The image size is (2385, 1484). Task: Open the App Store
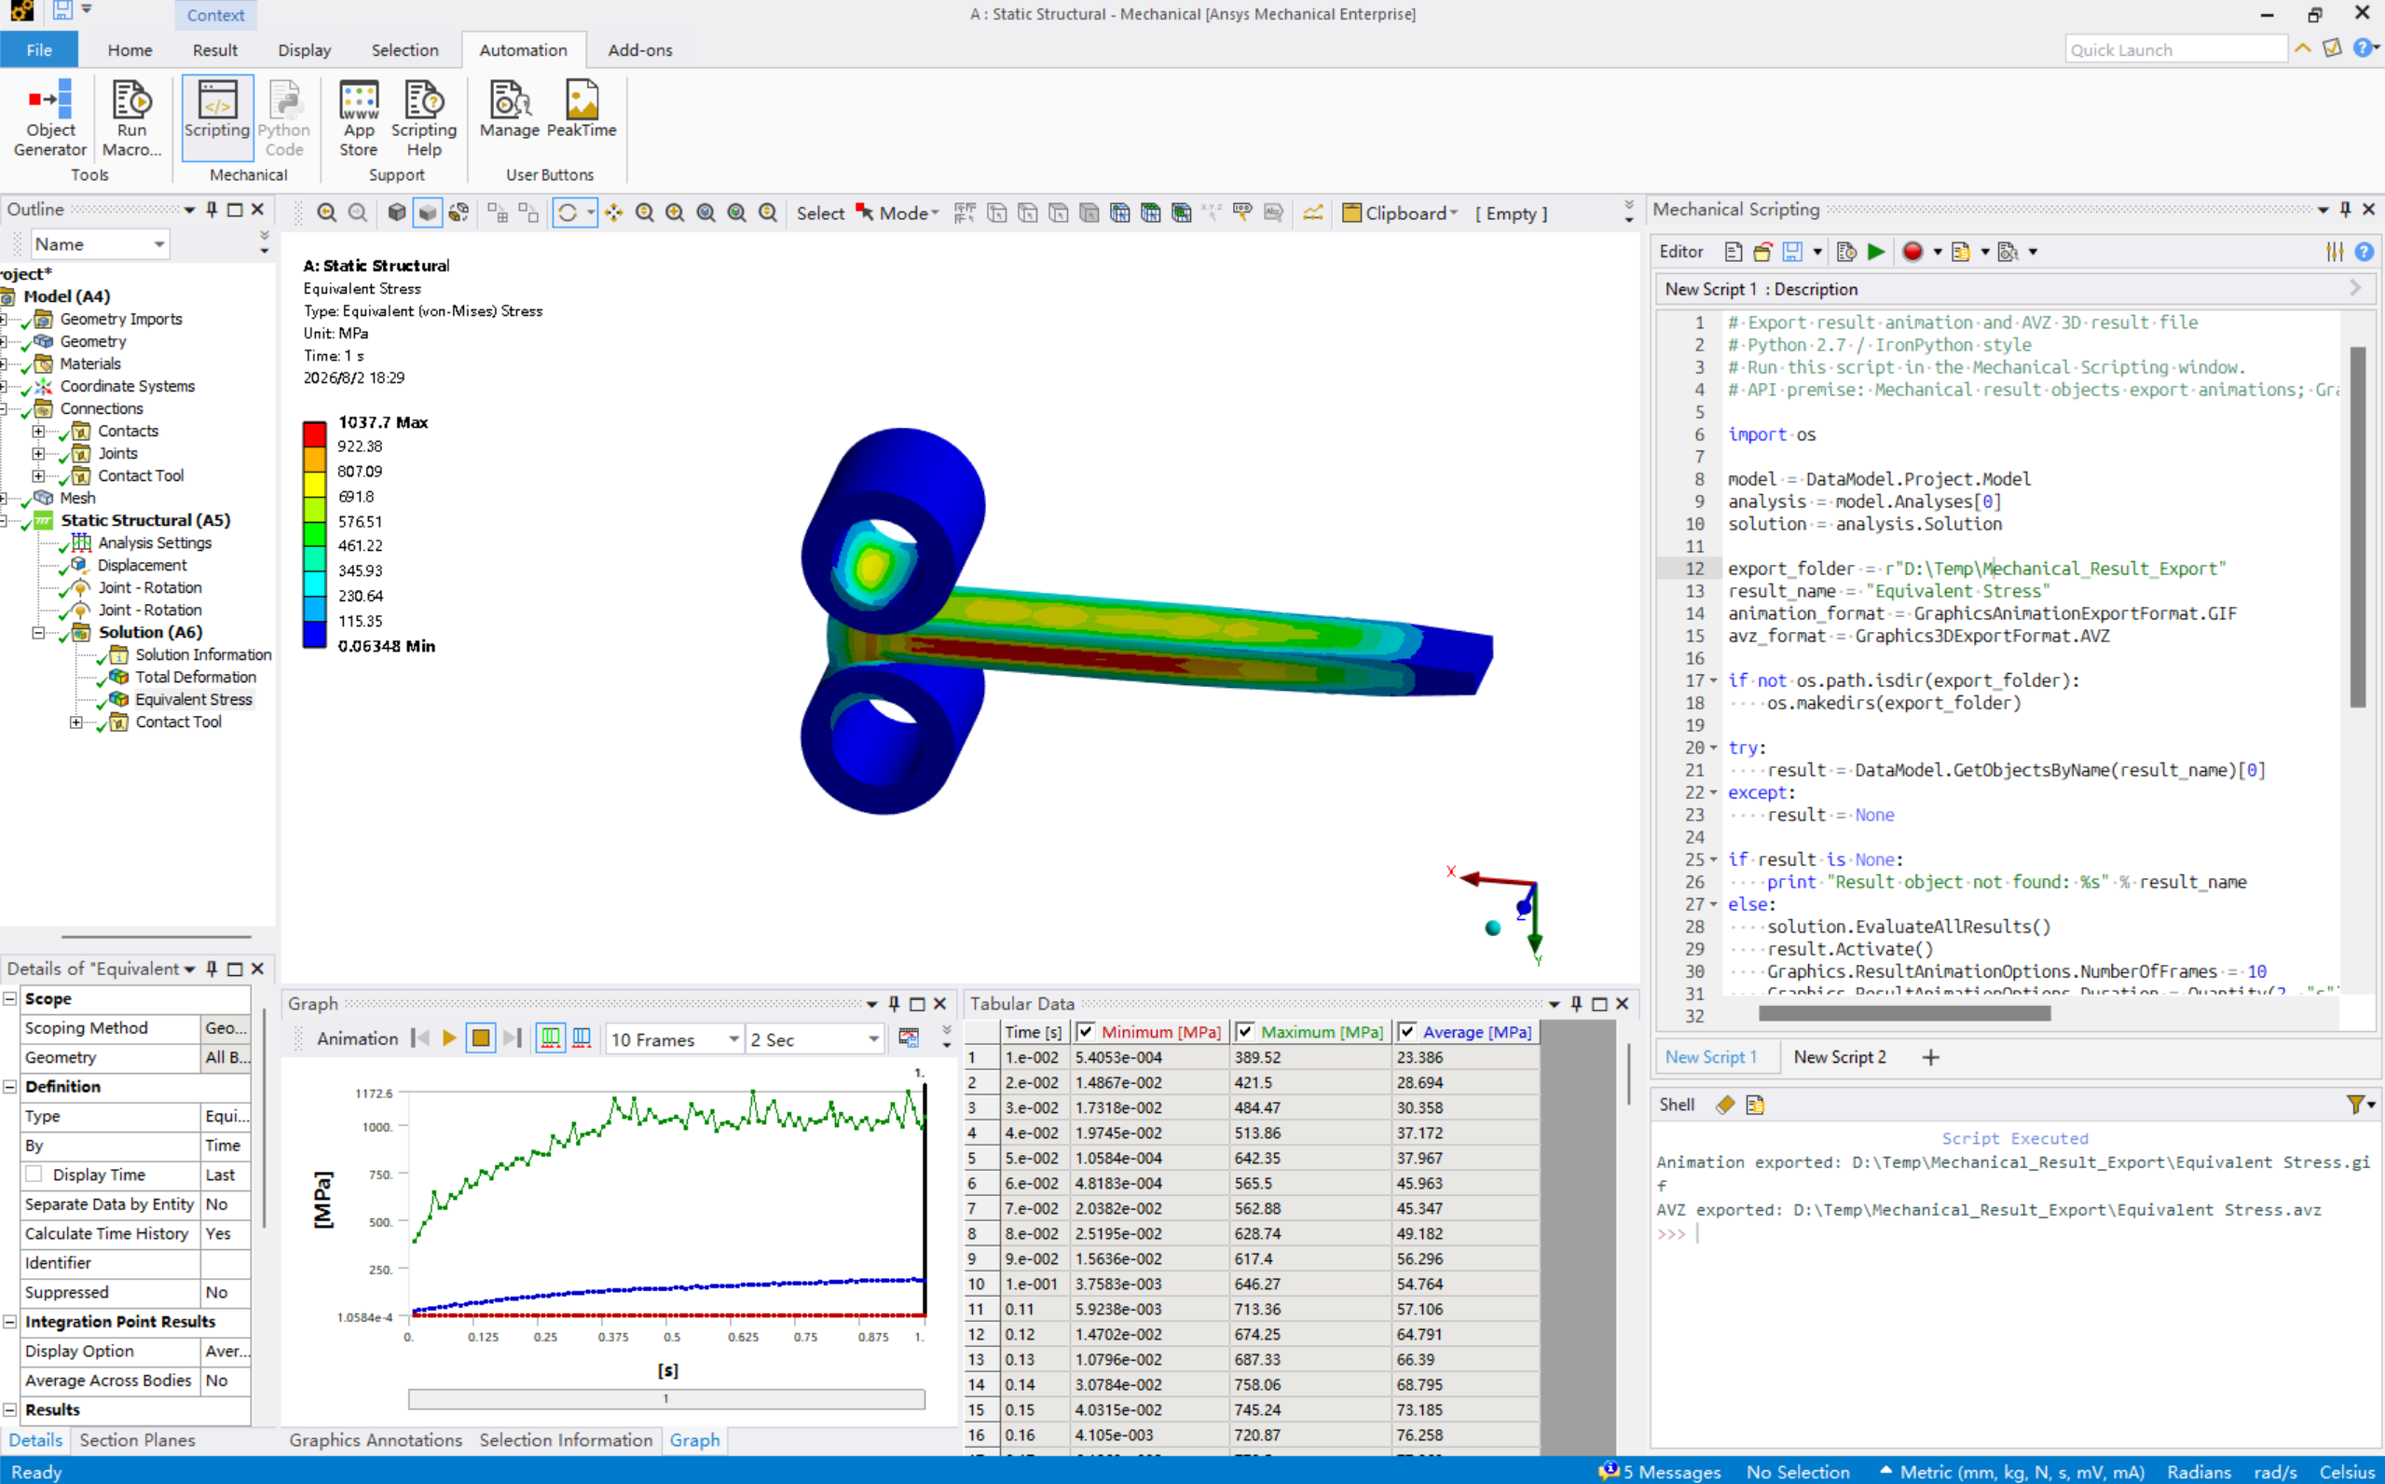click(358, 117)
